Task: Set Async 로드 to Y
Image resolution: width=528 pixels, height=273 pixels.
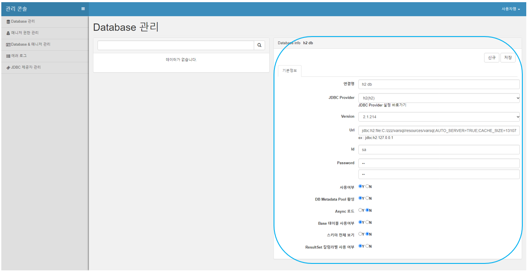Action: tap(361, 210)
